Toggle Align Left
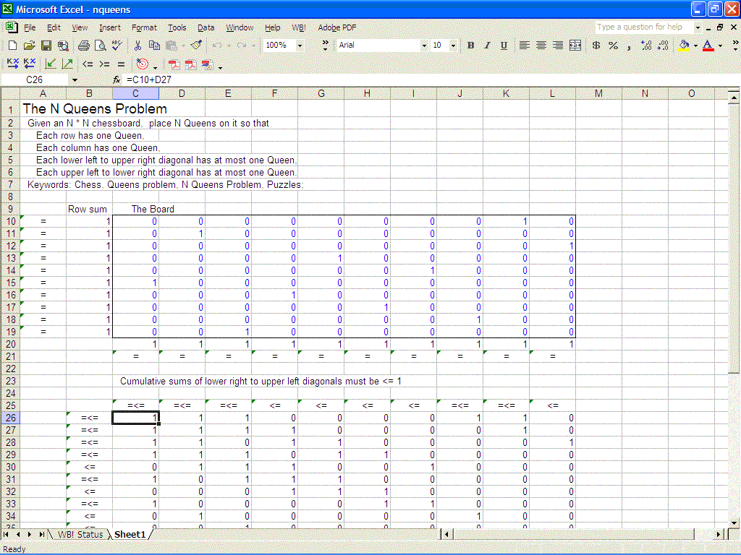The image size is (741, 555). point(524,46)
